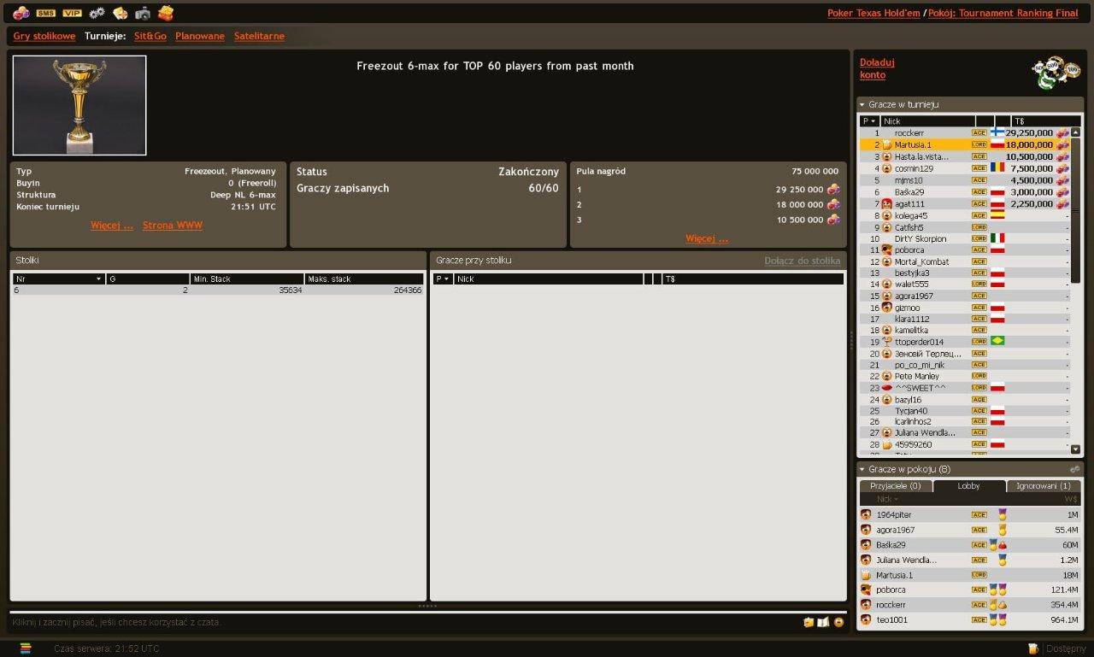The image size is (1094, 657).
Task: Open the Sit&Go tournaments link
Action: click(x=150, y=36)
